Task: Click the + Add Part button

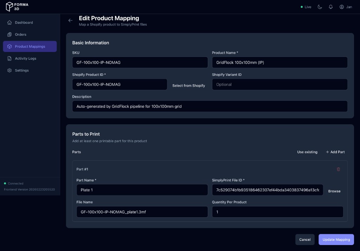Action: [x=335, y=152]
